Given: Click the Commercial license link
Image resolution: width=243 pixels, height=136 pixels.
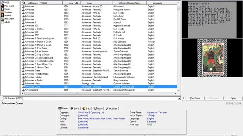Looking at the screenshot, I should (83, 128).
